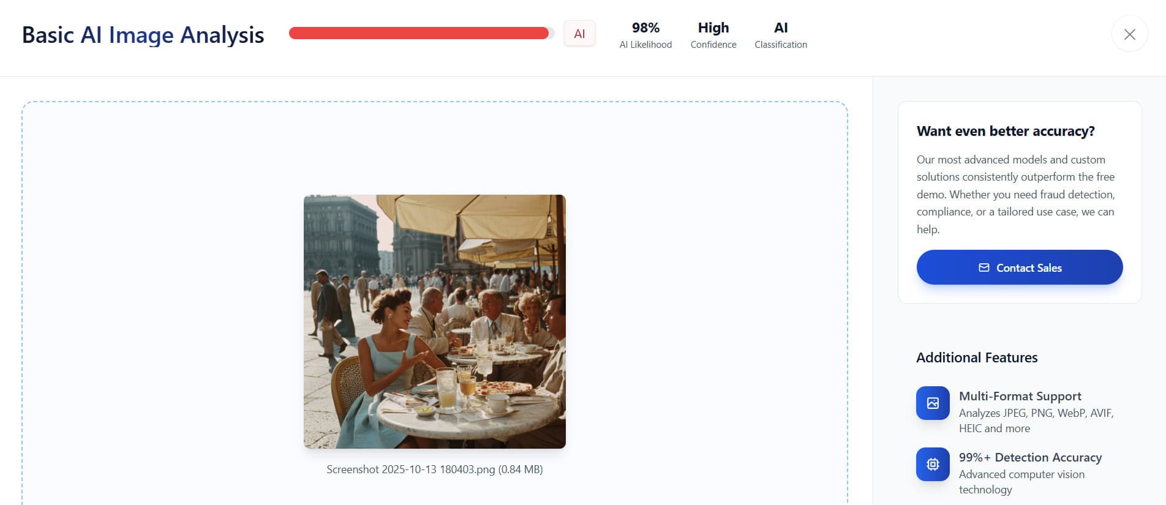This screenshot has width=1166, height=505.
Task: Open the uploaded cafe image thumbnail
Action: coord(435,321)
